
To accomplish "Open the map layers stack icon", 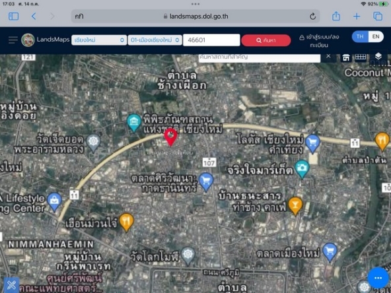I will (x=378, y=56).
